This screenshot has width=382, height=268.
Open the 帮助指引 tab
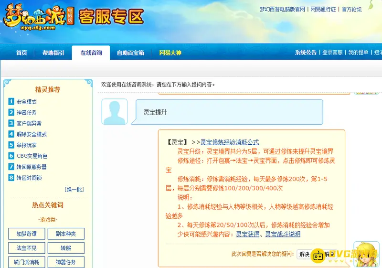tap(53, 53)
